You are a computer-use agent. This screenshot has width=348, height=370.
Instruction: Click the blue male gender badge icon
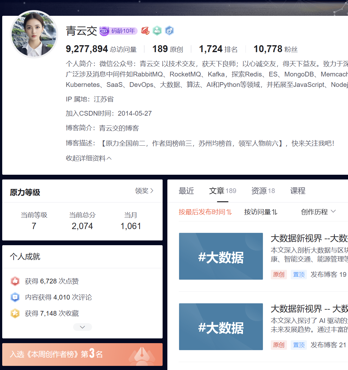point(169,31)
